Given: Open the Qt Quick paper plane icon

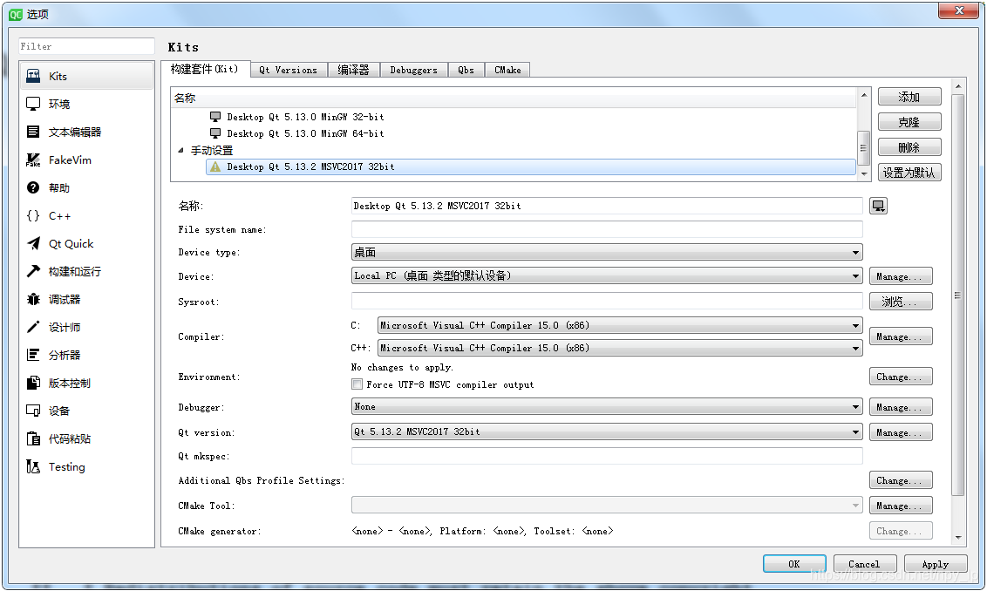Looking at the screenshot, I should click(33, 243).
